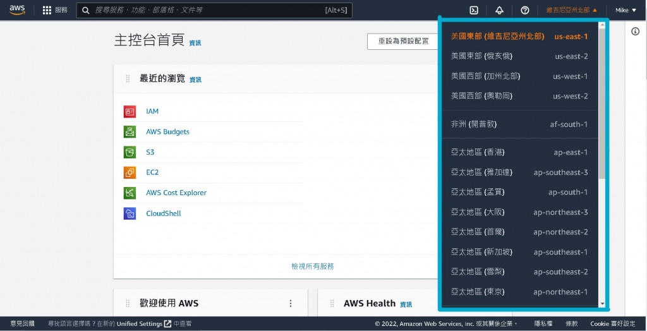Screen dimensions: 647x331
Task: Select region 亞太地區 (香港) ap-east-1
Action: (519, 152)
